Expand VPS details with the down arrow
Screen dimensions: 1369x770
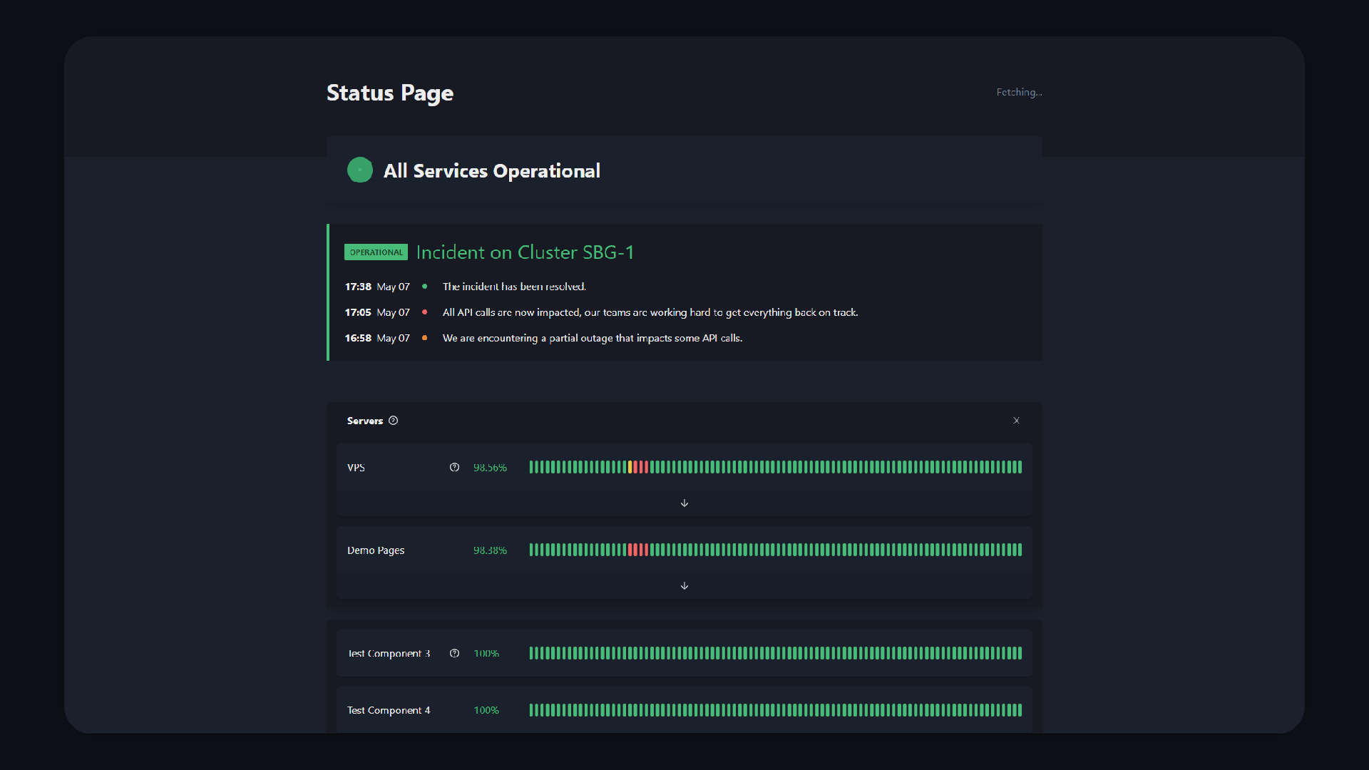pyautogui.click(x=684, y=503)
